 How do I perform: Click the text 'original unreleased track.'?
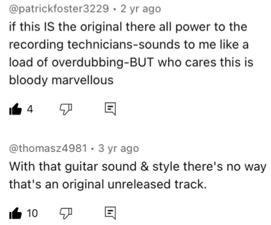pos(134,184)
